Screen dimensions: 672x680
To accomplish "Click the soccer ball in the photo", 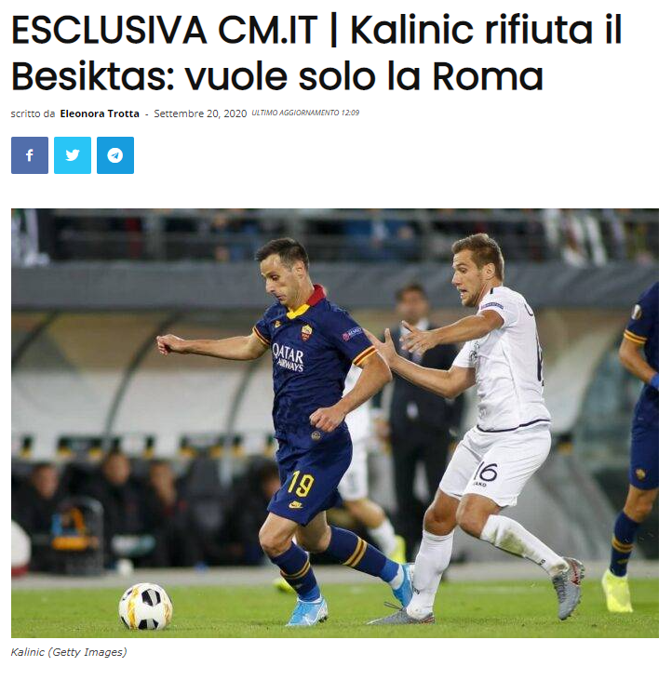I will pyautogui.click(x=146, y=606).
